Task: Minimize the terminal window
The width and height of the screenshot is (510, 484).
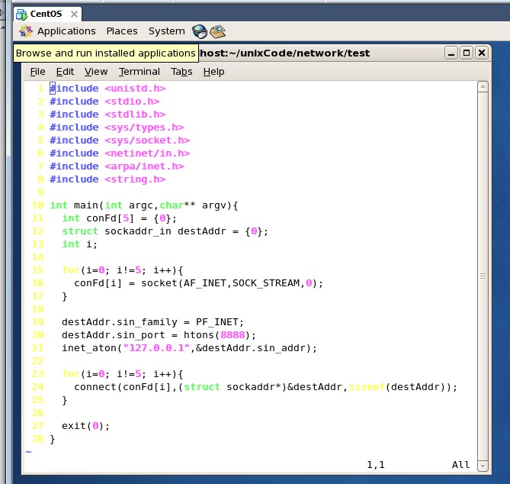Action: coord(451,53)
